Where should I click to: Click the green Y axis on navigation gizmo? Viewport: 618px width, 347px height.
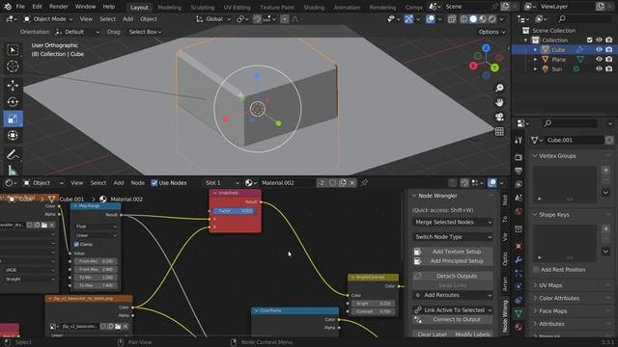coord(494,67)
